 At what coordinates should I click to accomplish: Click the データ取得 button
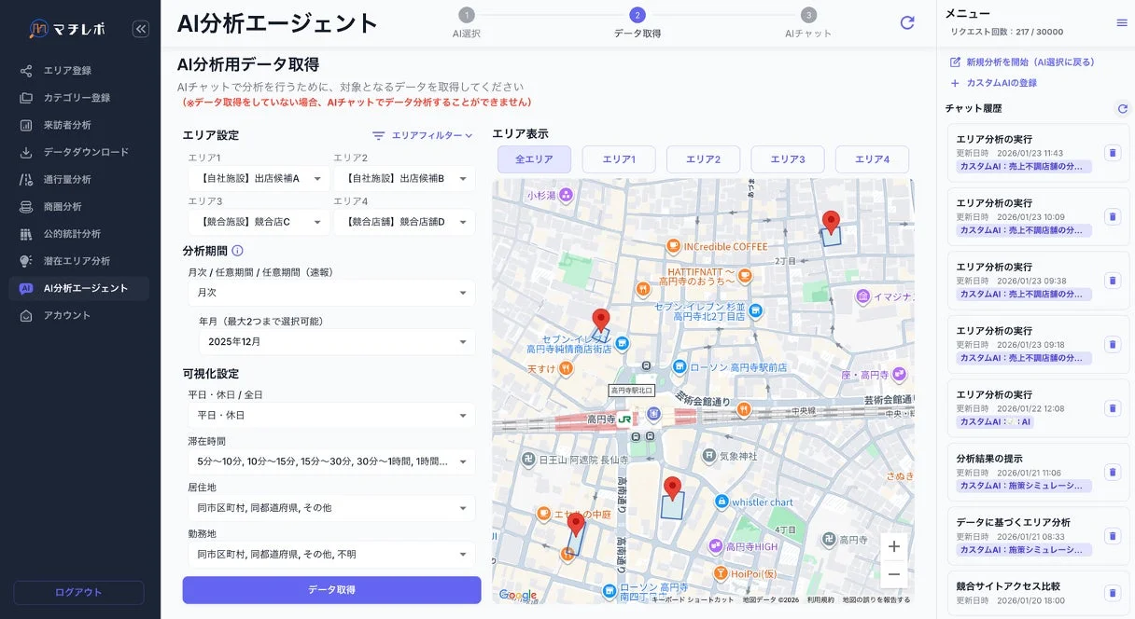[331, 590]
